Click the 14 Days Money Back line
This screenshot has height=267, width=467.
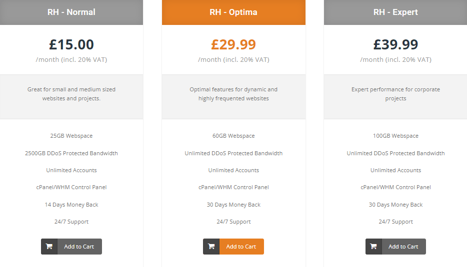71,205
